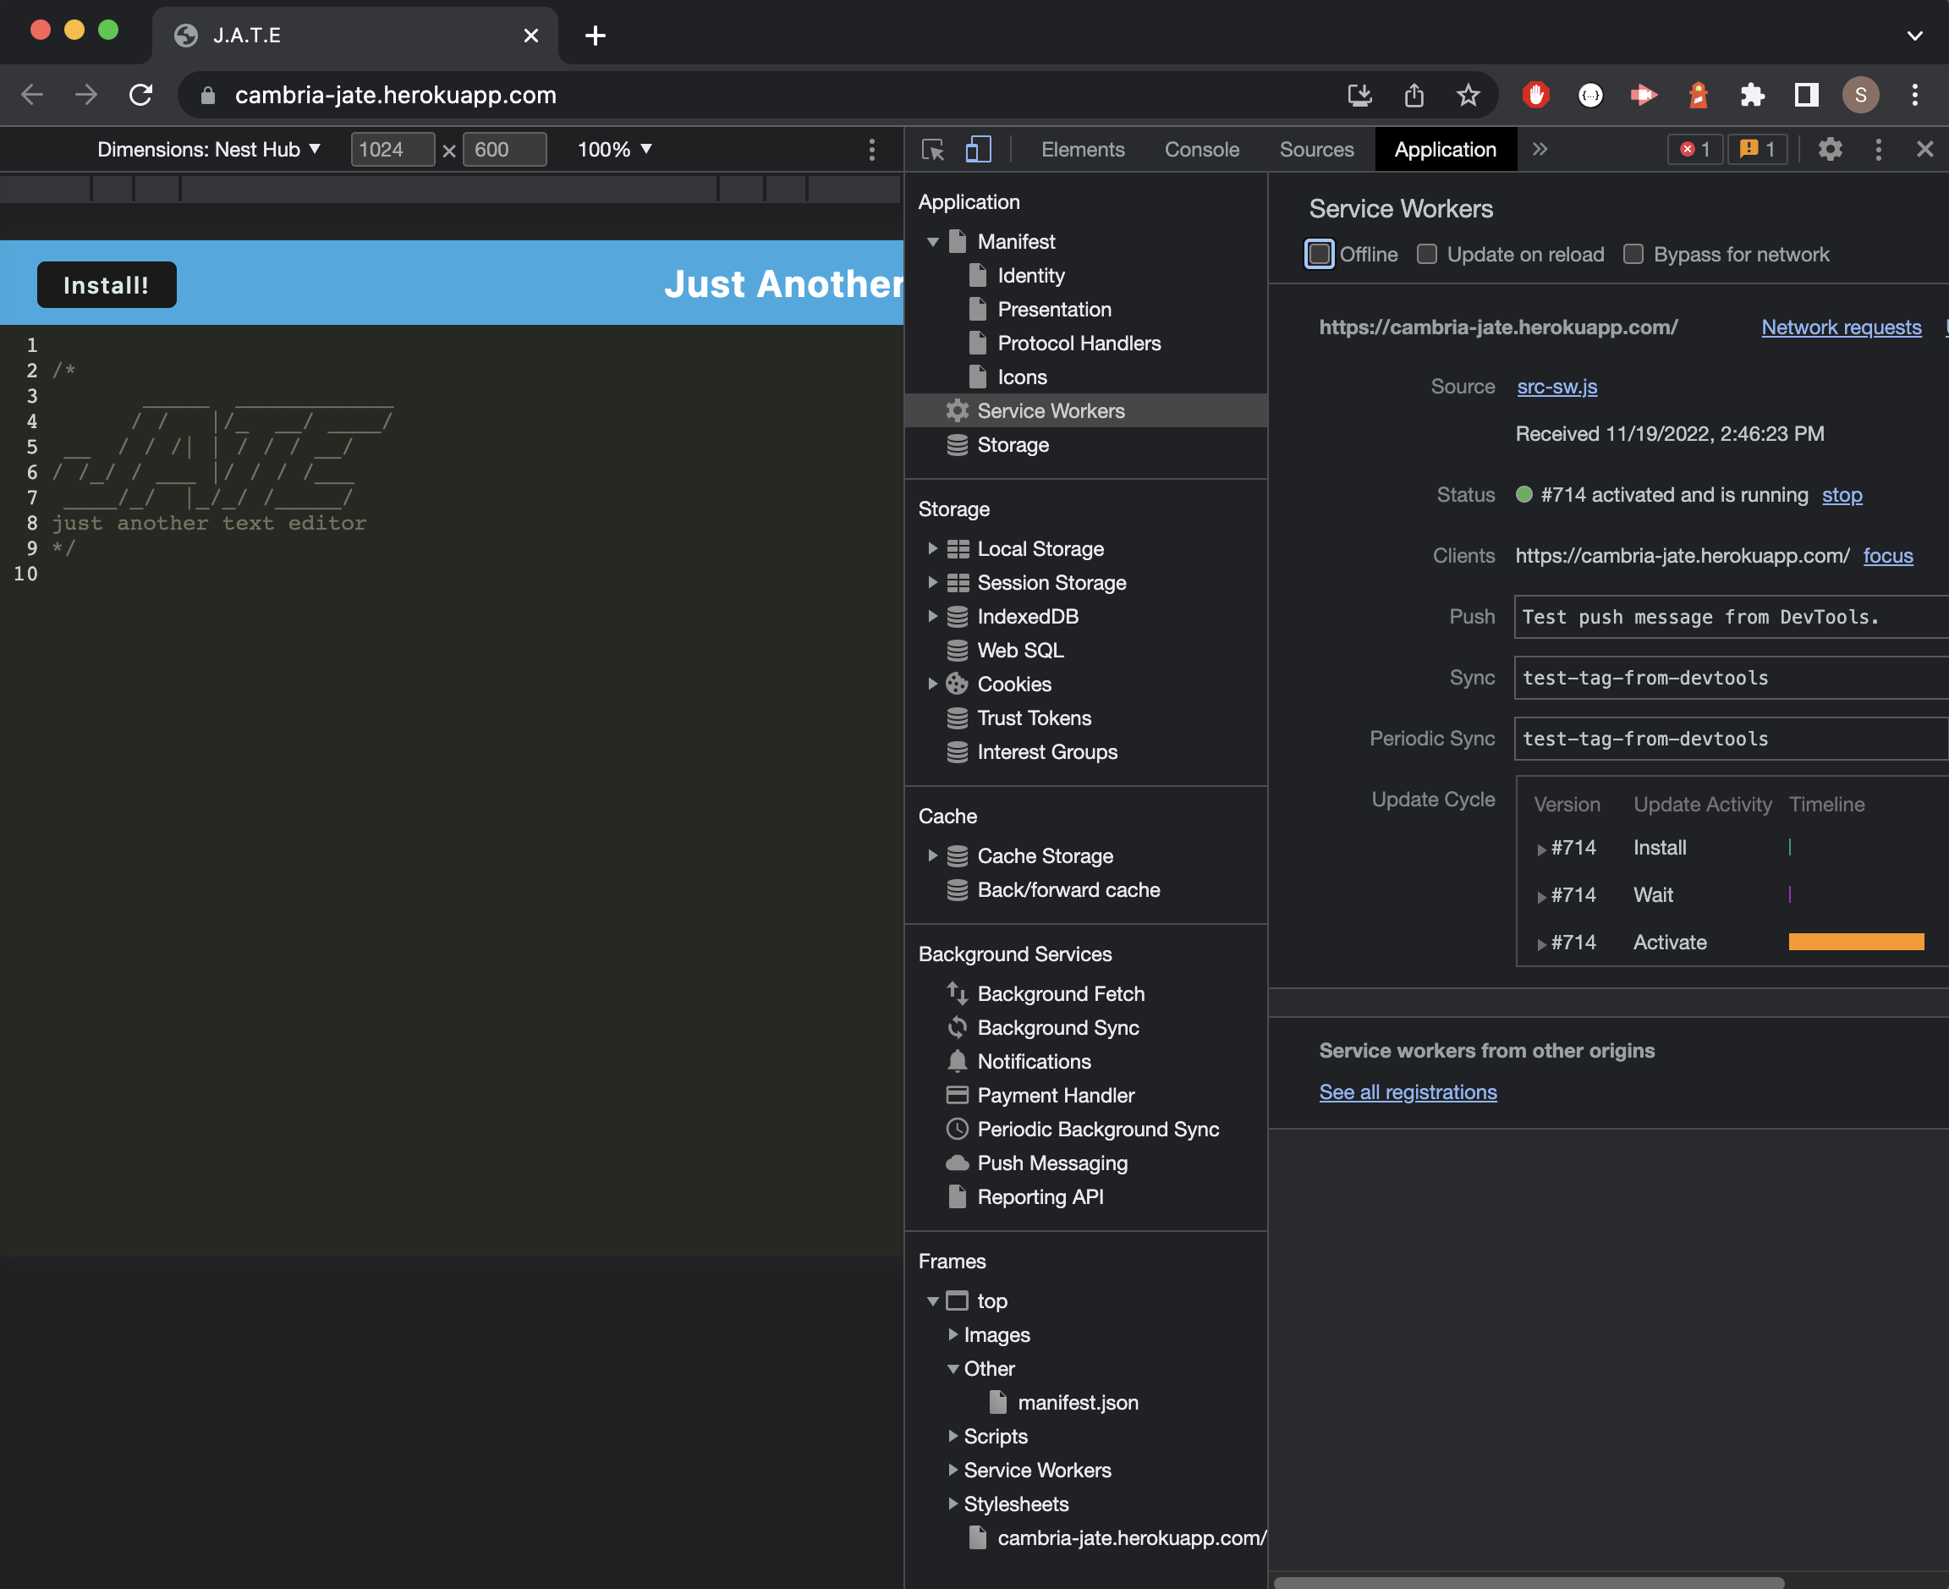
Task: Open the src-sw.js source link
Action: tap(1556, 387)
